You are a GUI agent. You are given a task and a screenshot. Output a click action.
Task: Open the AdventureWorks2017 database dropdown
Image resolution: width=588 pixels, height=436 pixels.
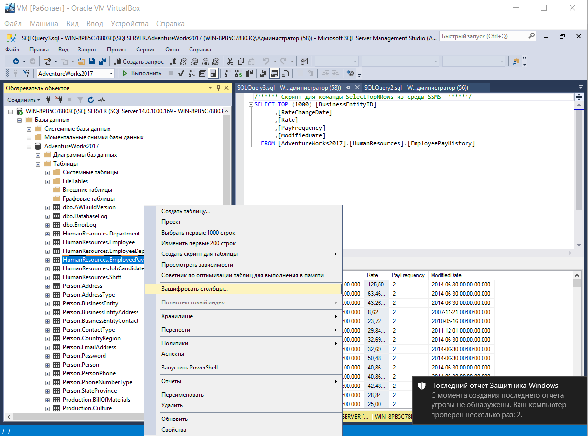pos(111,73)
